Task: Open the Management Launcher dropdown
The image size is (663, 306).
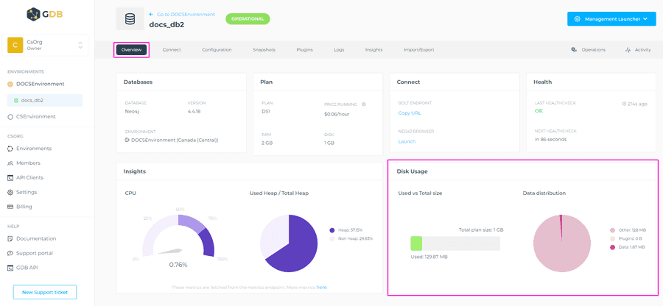Action: tap(611, 19)
